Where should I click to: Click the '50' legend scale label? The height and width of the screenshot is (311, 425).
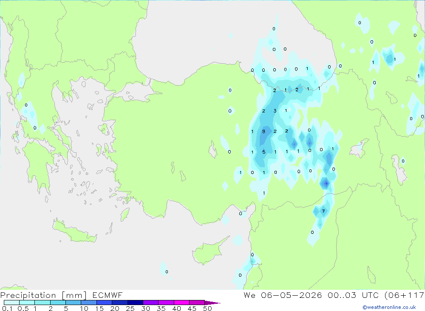(208, 308)
